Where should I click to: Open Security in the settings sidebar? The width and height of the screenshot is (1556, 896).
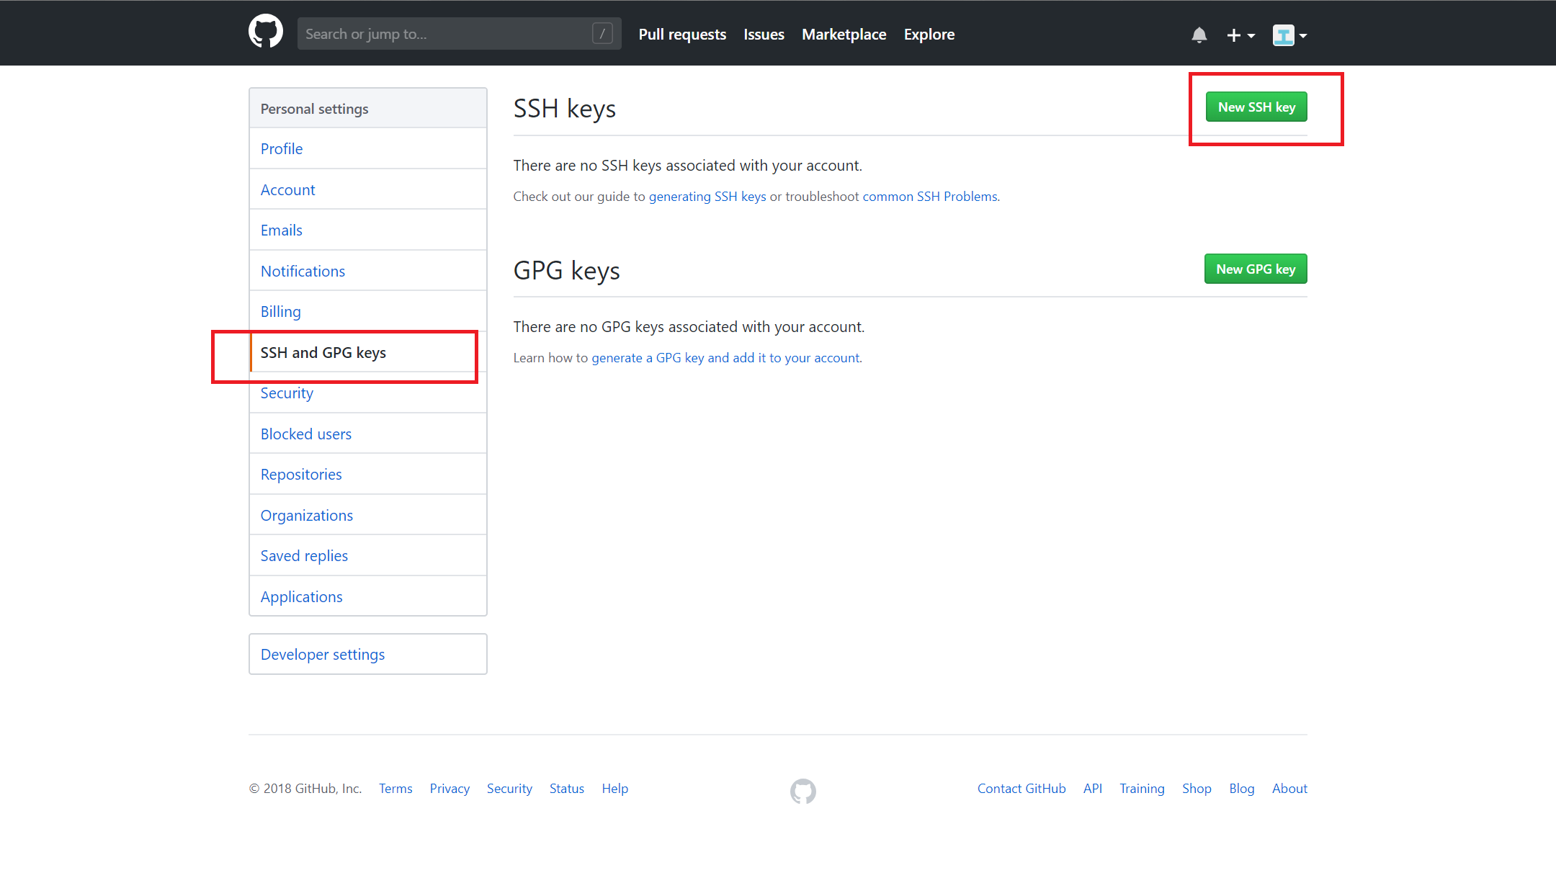coord(286,393)
